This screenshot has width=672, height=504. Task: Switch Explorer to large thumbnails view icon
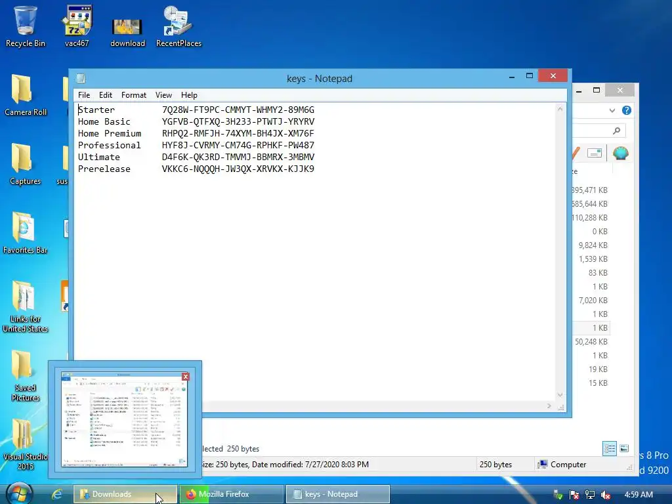pos(624,449)
